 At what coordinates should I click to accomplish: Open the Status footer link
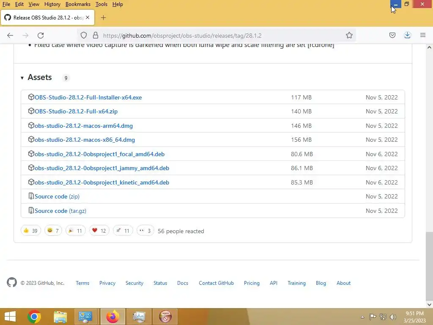pyautogui.click(x=160, y=283)
